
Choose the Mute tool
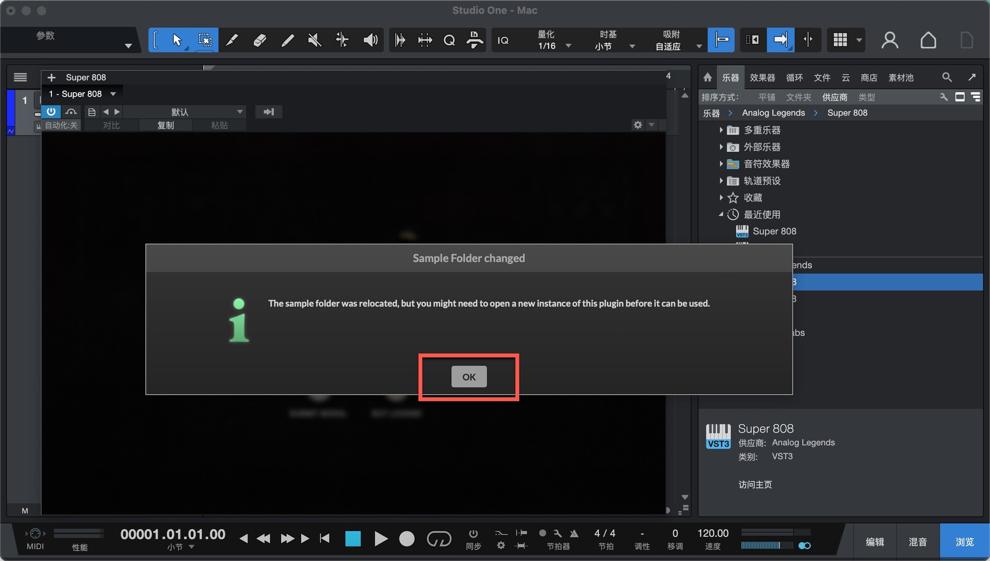(315, 40)
